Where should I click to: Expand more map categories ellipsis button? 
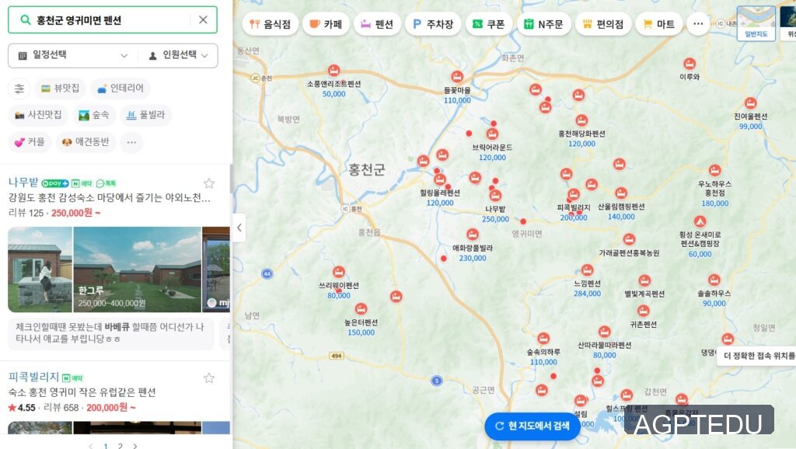[698, 24]
